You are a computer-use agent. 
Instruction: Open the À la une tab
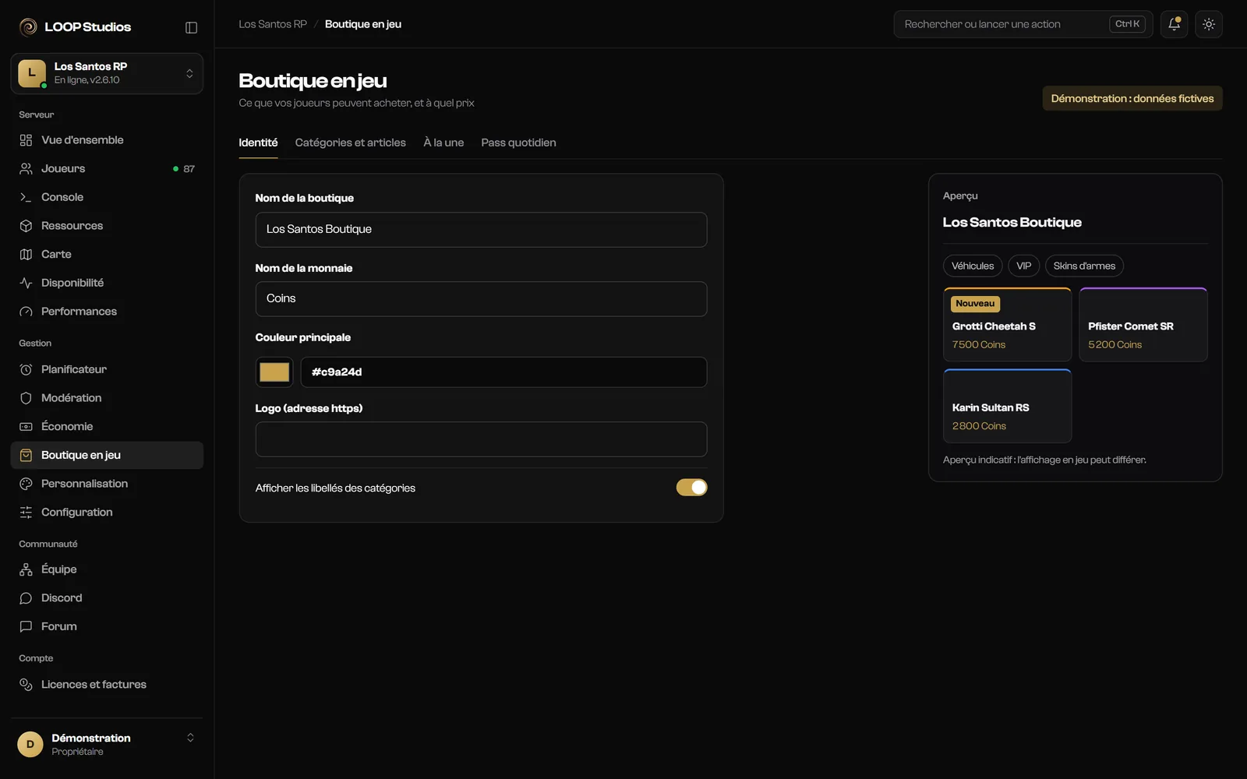tap(443, 143)
